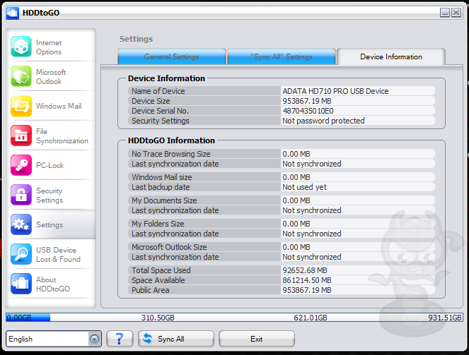This screenshot has width=469, height=355.
Task: Click the 310.50GB capacity marker
Action: click(158, 318)
